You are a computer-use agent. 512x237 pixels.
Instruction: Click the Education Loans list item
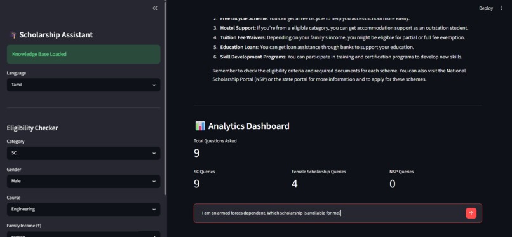[314, 47]
